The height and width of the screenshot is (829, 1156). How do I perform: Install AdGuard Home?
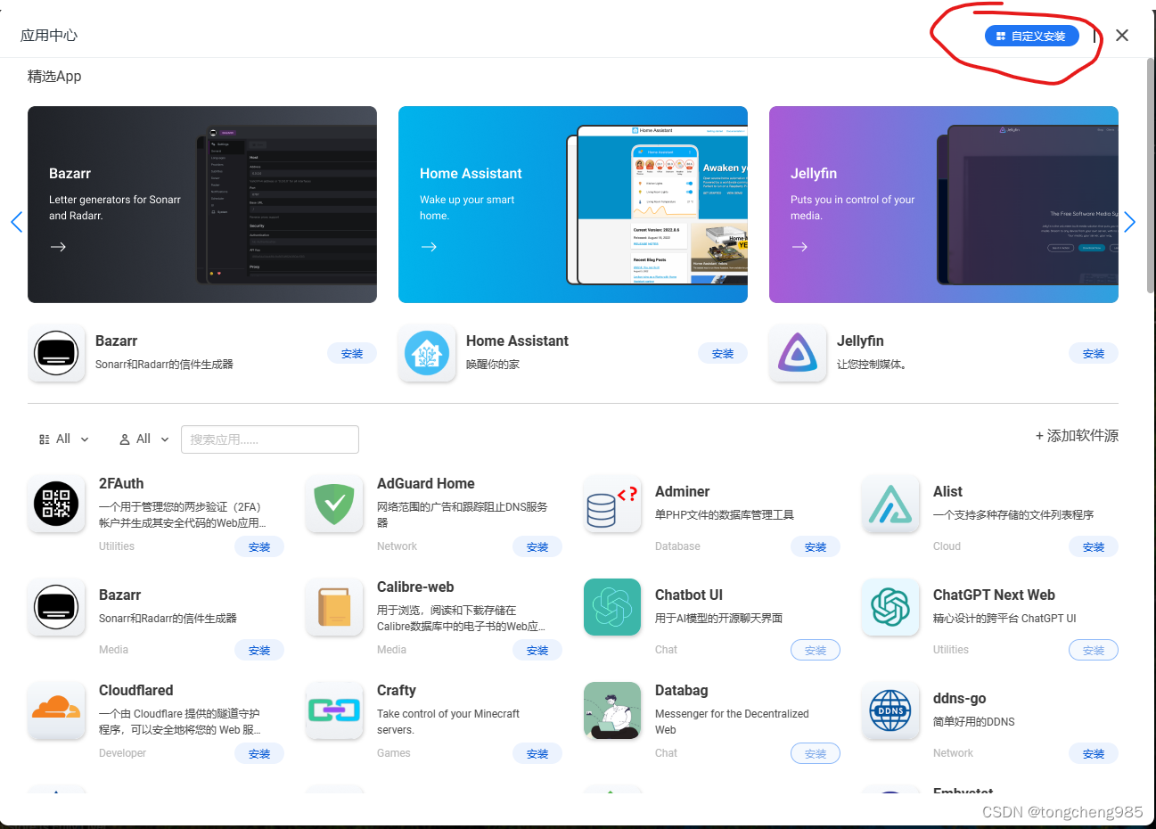[537, 547]
